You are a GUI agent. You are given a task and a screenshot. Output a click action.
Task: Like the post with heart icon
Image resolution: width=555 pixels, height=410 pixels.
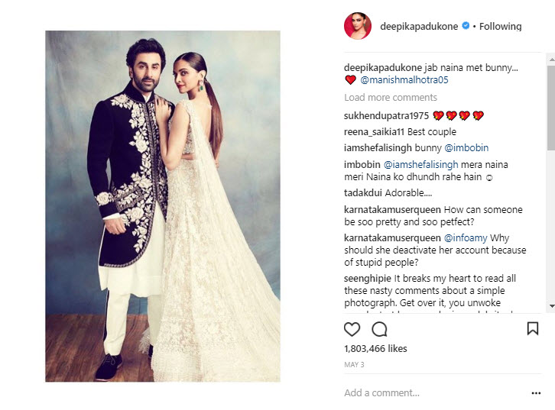pos(352,329)
